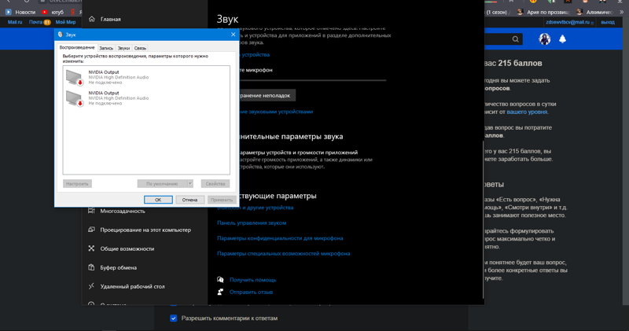629x331 pixels.
Task: Select the first NVIDIA Output playback device
Action: point(146,77)
